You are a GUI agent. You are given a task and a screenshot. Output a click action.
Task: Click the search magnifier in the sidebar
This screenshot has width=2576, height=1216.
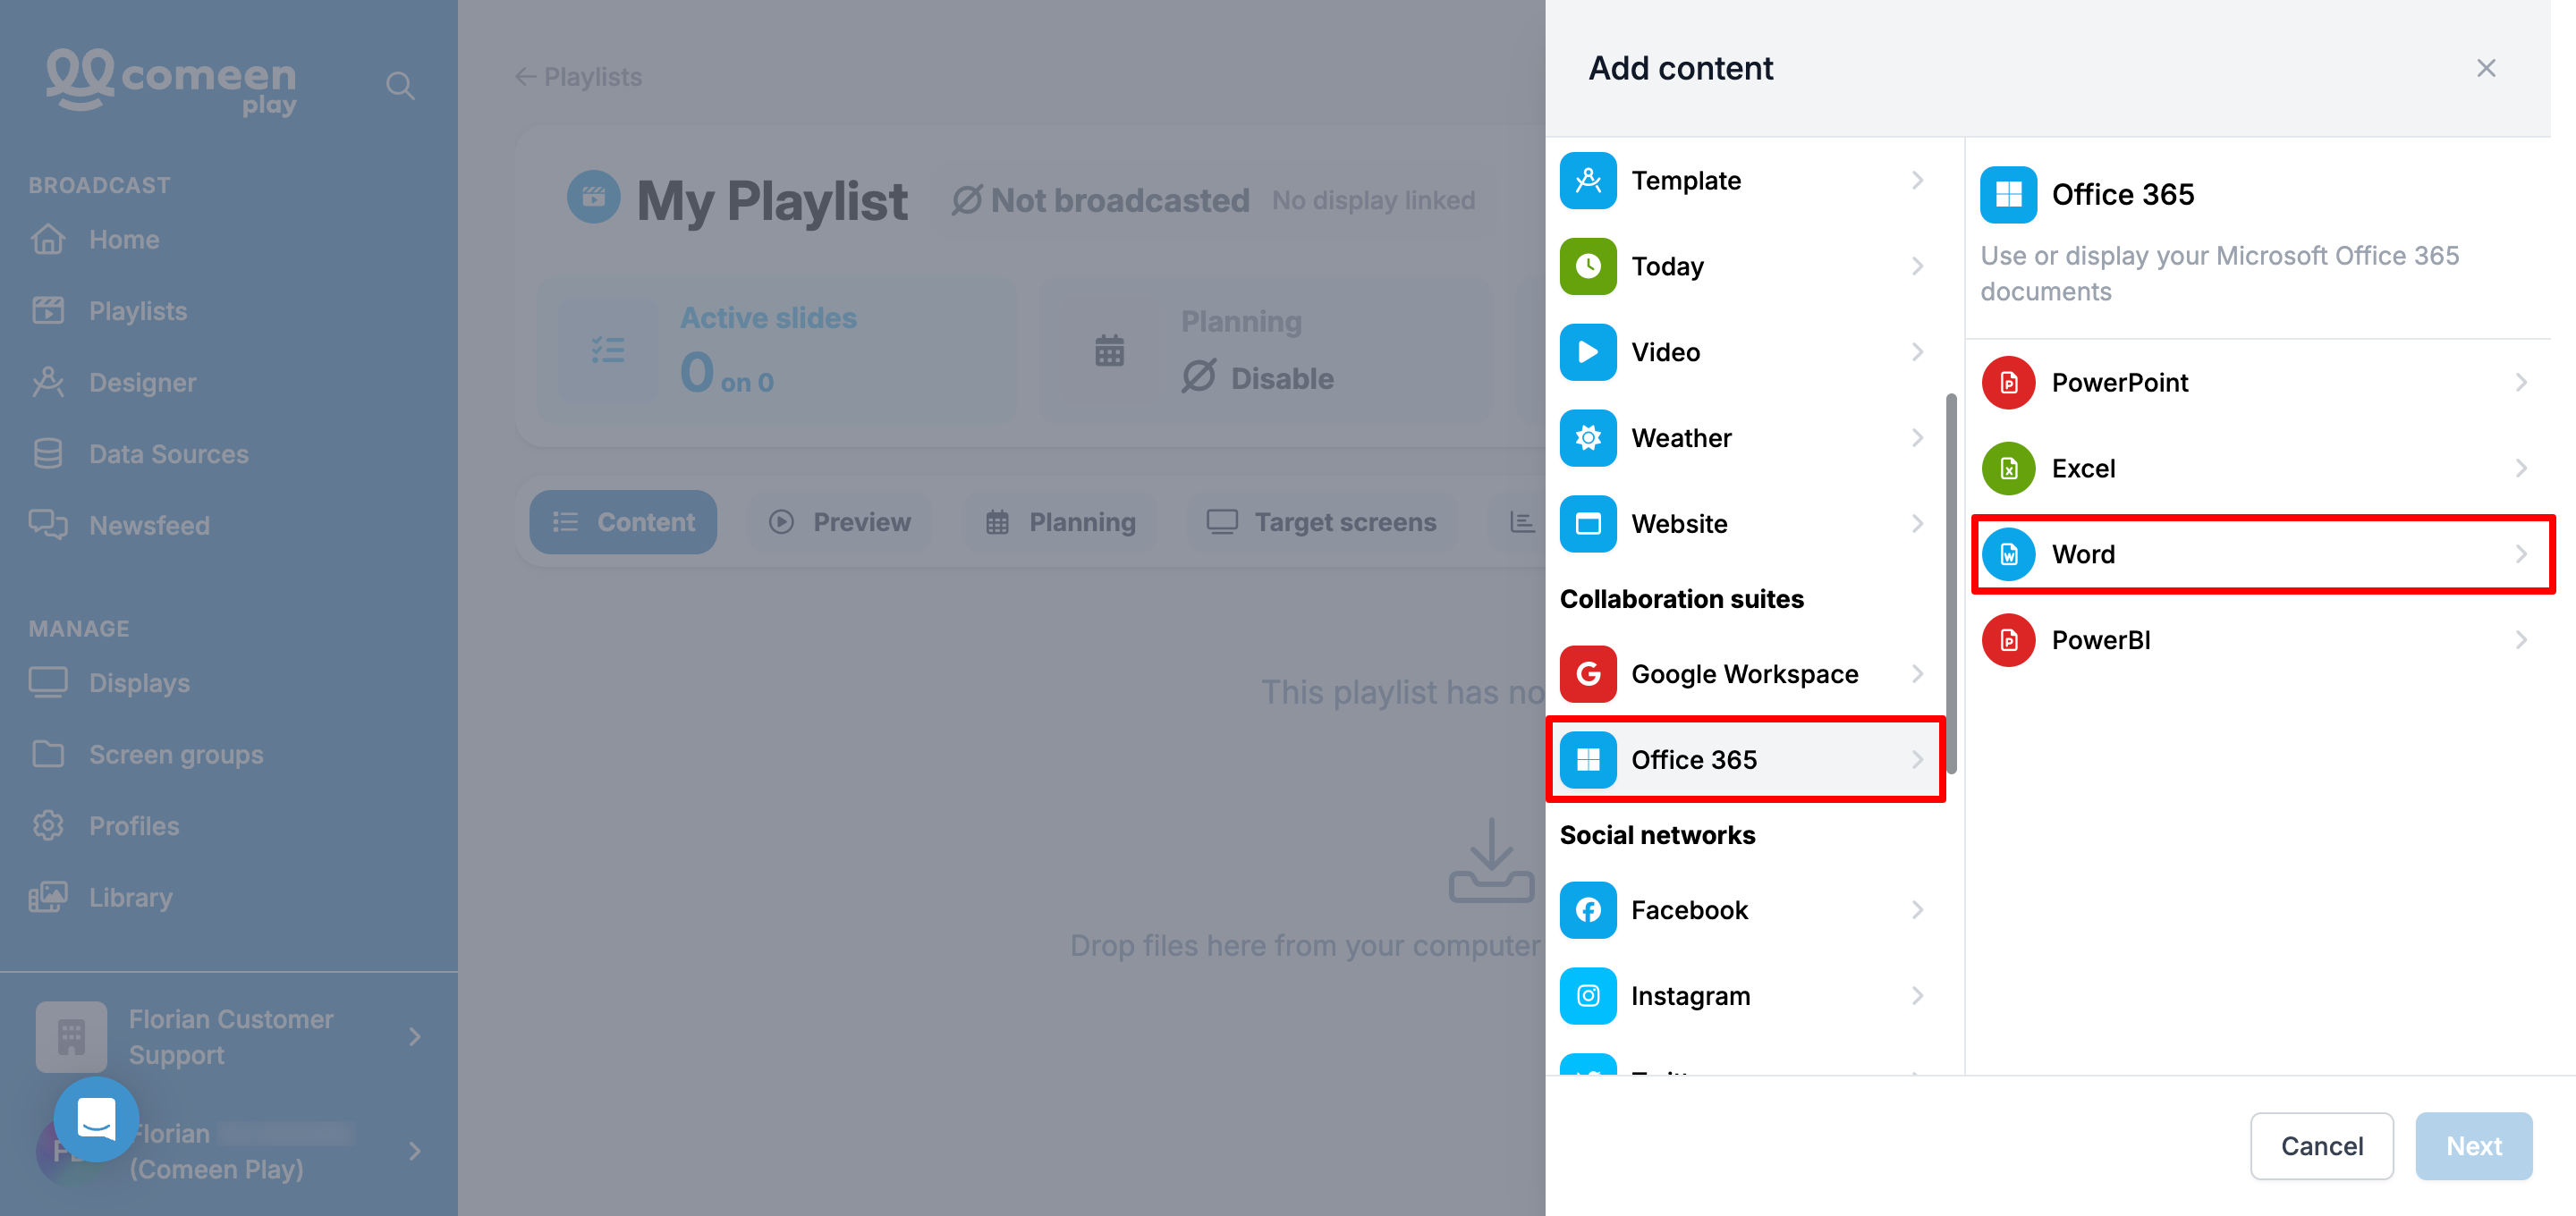(x=400, y=86)
